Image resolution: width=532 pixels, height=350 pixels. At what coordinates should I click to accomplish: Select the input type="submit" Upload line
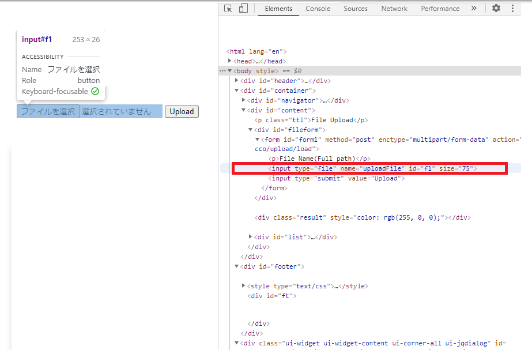coord(336,178)
